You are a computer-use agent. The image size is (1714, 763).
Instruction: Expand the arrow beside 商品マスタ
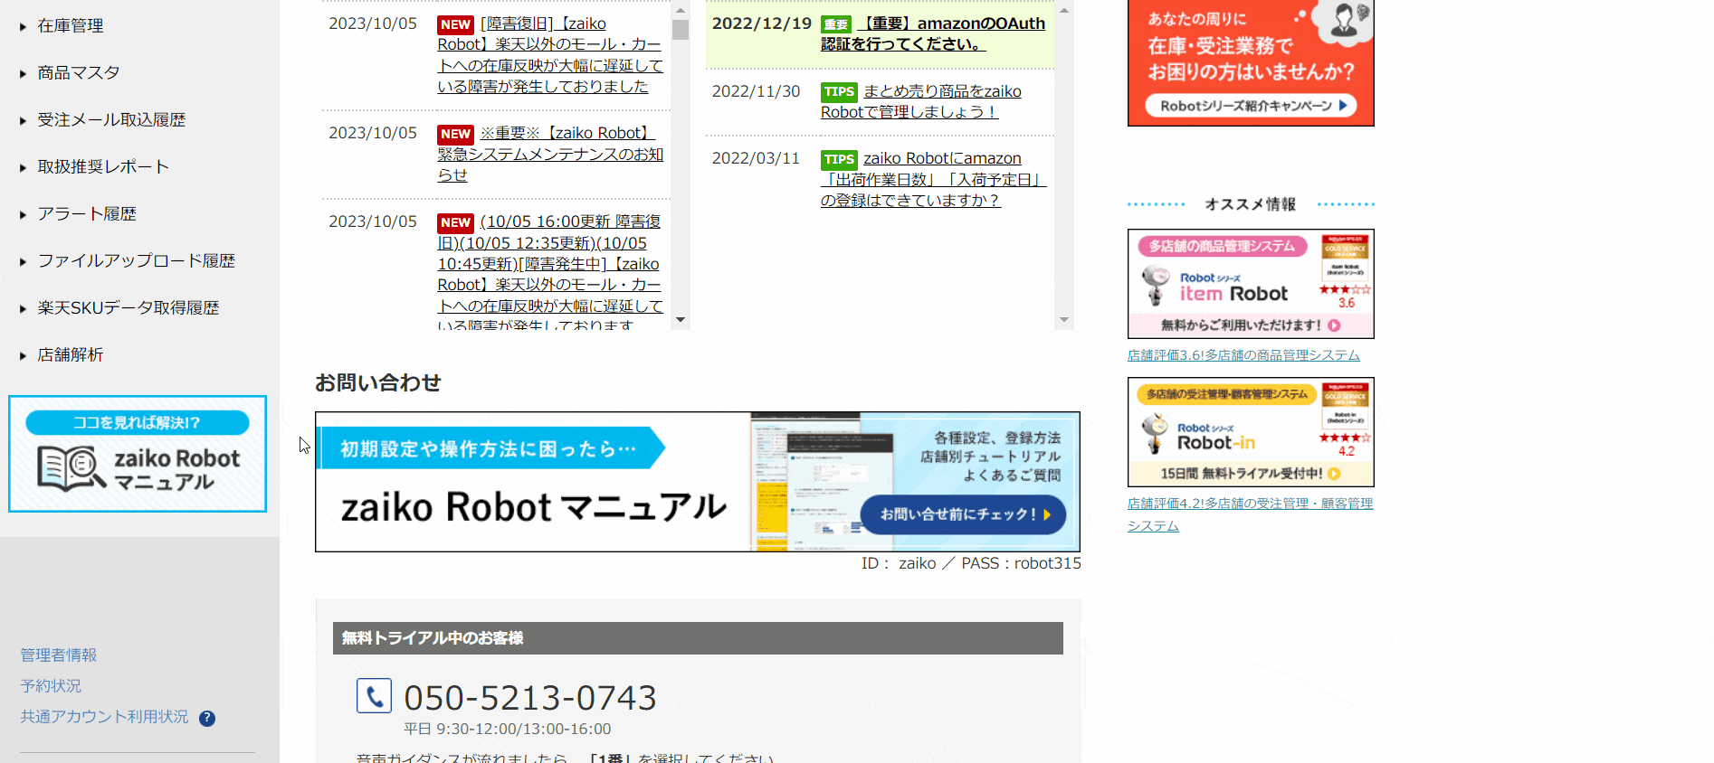coord(24,74)
